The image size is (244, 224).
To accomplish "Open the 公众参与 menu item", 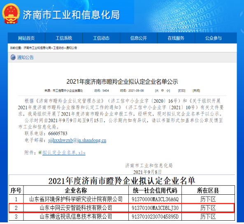I will 214,38.
